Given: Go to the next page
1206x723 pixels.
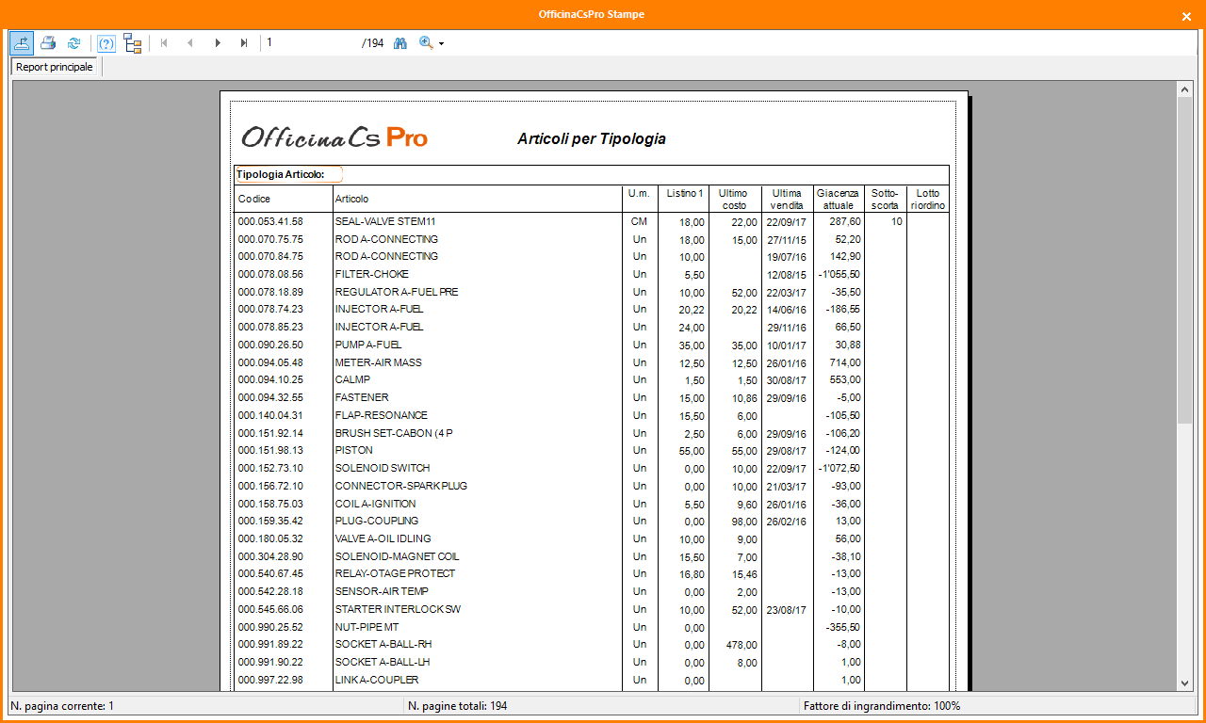Looking at the screenshot, I should (x=218, y=43).
